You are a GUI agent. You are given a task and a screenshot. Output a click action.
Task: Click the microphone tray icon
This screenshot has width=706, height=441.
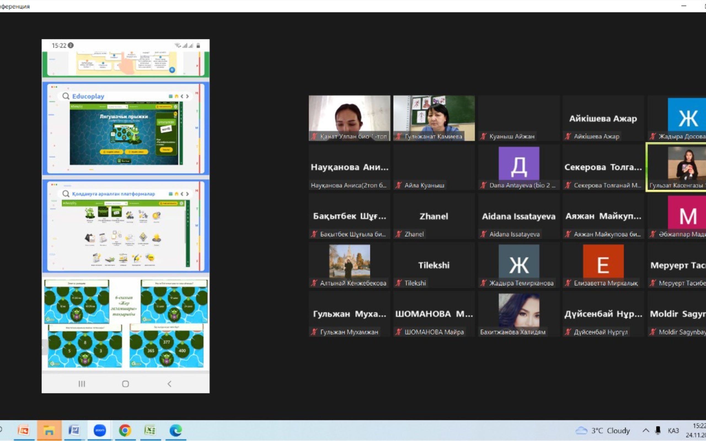(x=657, y=431)
